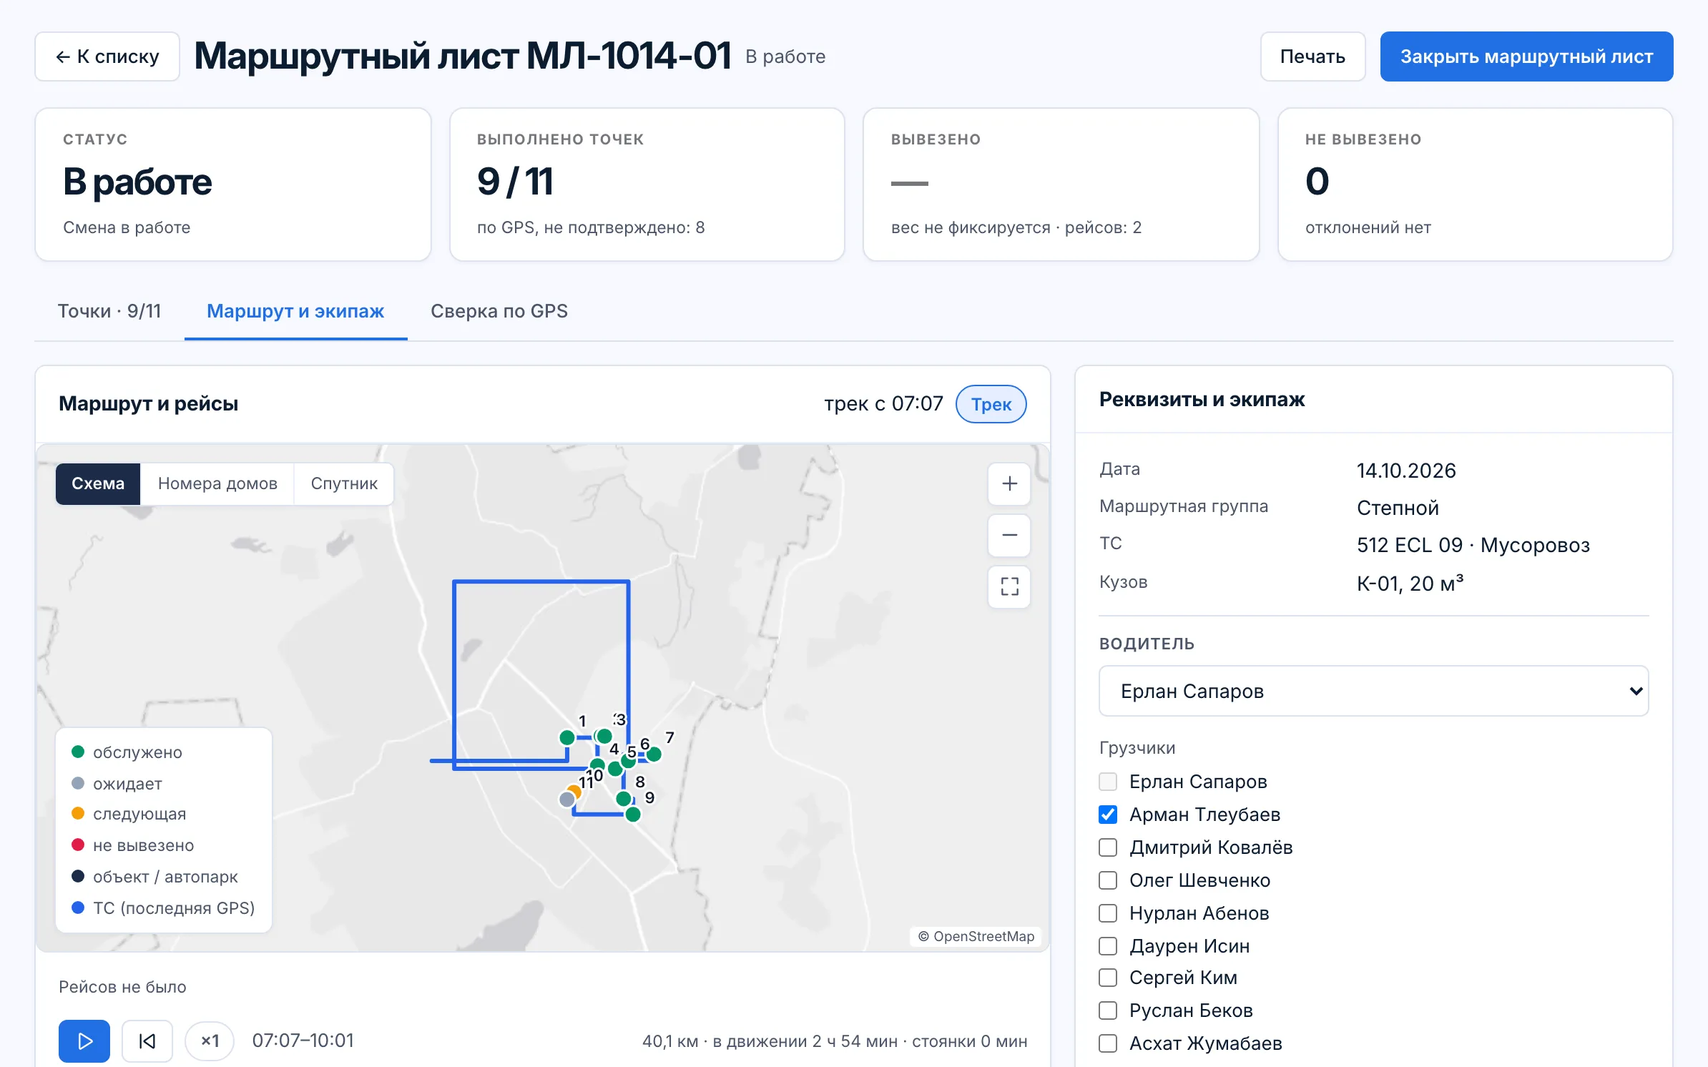This screenshot has height=1067, width=1708.
Task: Click the 07:07–10:01 track time range
Action: pos(303,1041)
